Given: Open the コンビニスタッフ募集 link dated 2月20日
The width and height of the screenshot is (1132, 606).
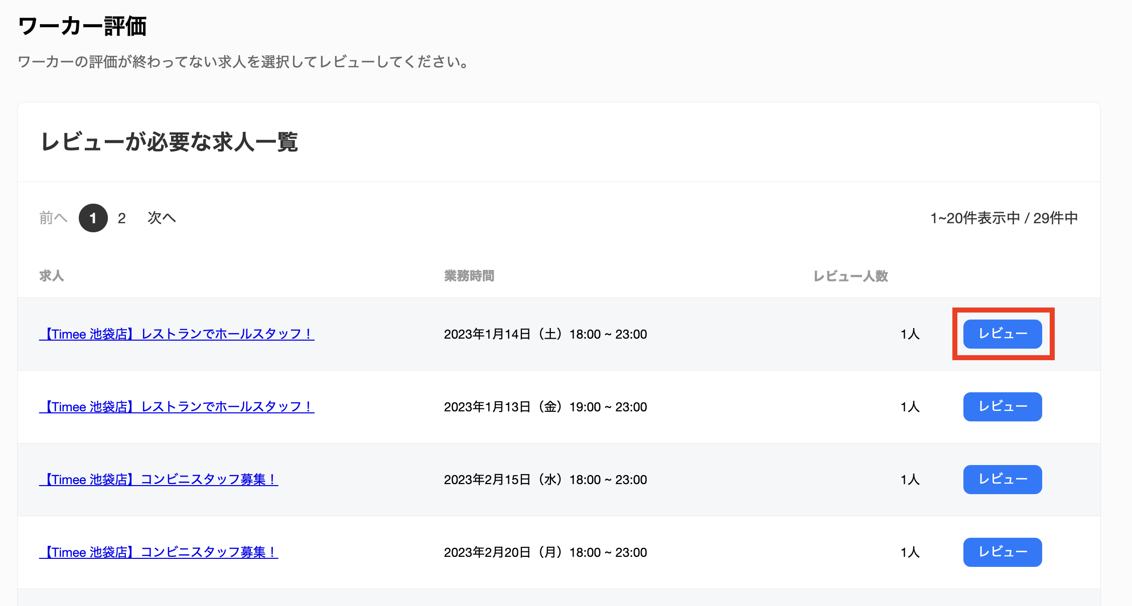Looking at the screenshot, I should (x=159, y=552).
